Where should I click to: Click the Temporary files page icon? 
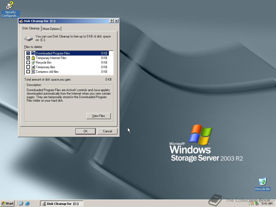pyautogui.click(x=33, y=67)
